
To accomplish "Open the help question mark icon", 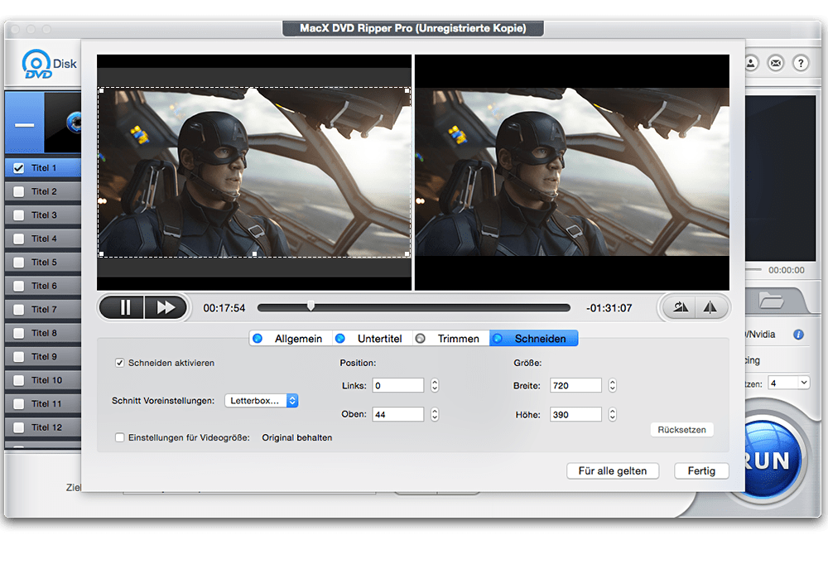I will (800, 63).
